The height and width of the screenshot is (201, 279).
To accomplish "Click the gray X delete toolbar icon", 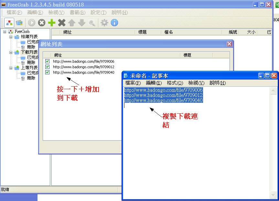I will [x=62, y=23].
